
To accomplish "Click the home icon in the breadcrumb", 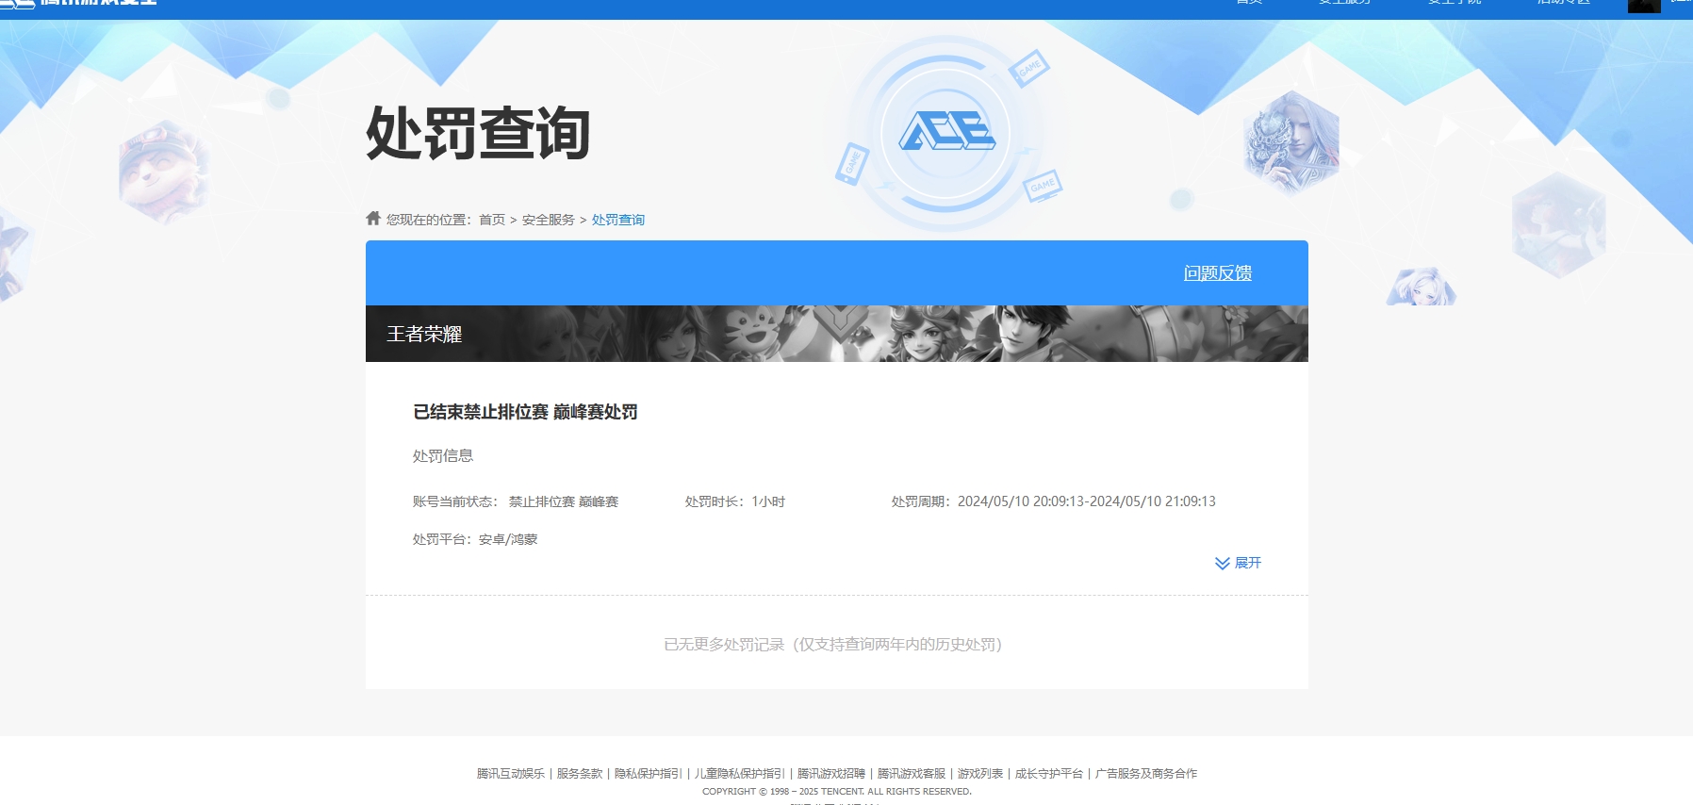I will point(373,219).
